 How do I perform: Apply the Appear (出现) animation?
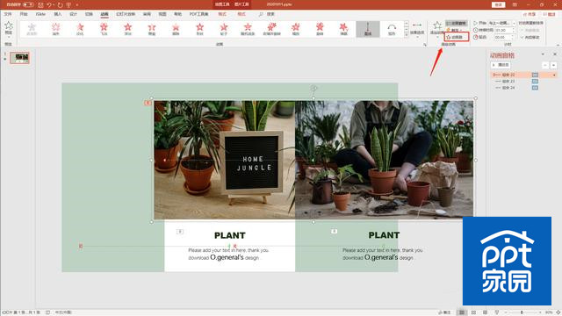coord(56,29)
